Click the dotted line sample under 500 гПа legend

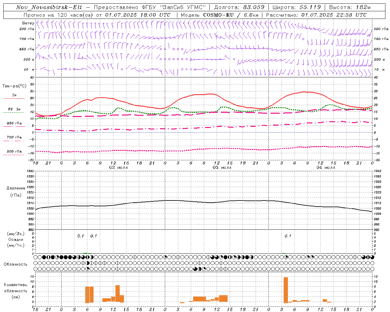click(x=13, y=155)
